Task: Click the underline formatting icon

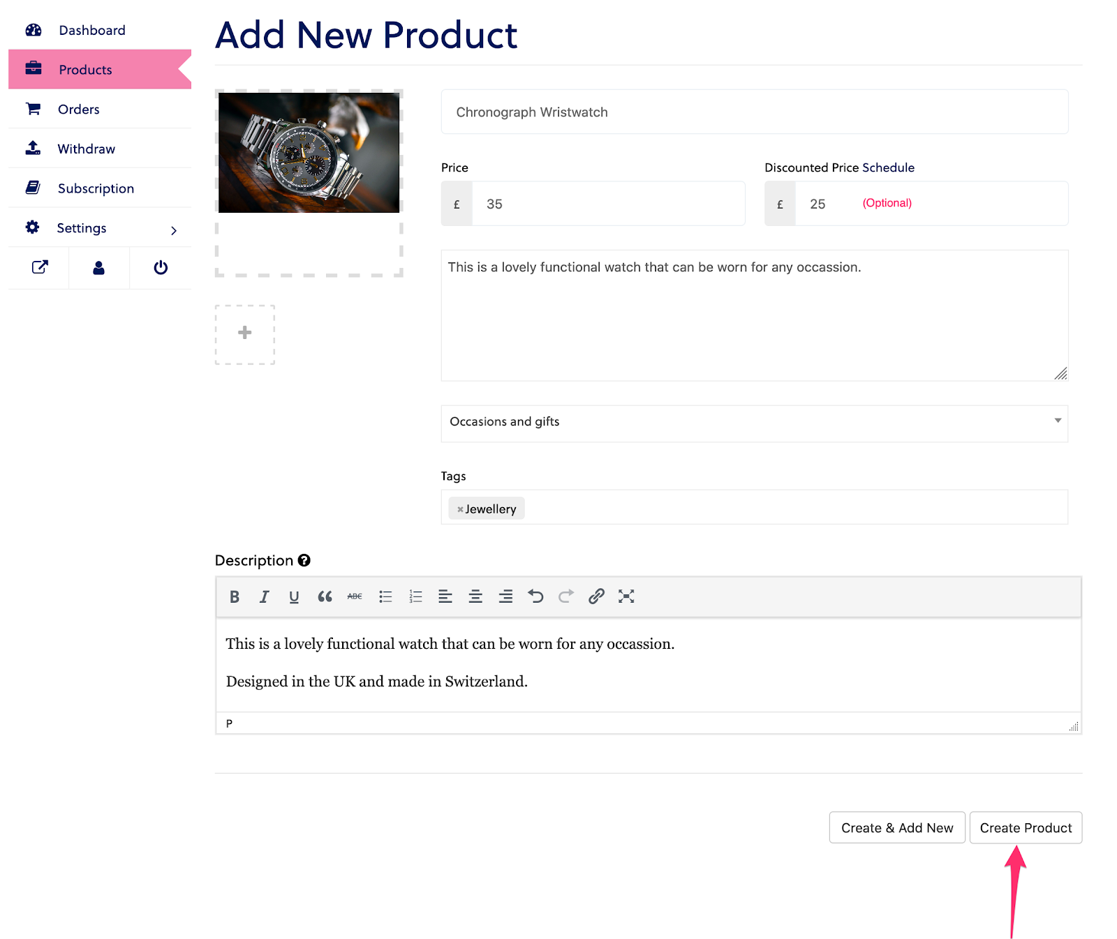Action: (x=294, y=596)
